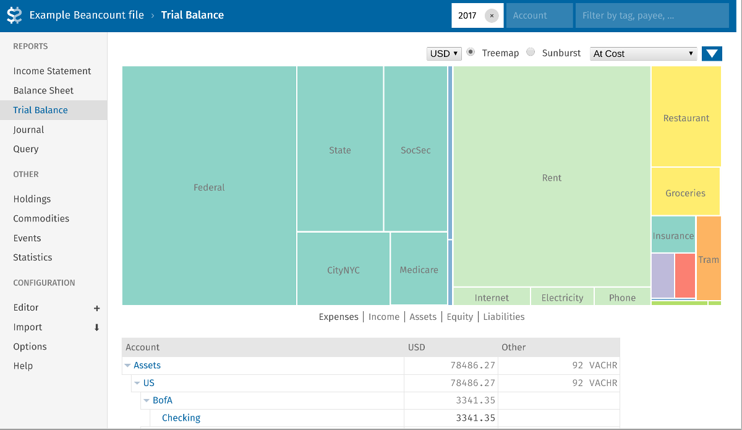This screenshot has height=430, width=742.
Task: Open the Checking account link
Action: click(181, 418)
